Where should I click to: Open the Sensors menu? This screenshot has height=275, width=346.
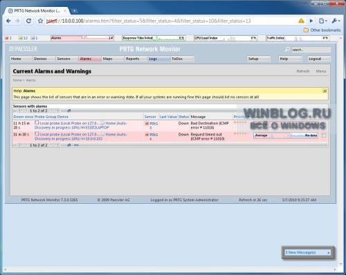[x=67, y=59]
